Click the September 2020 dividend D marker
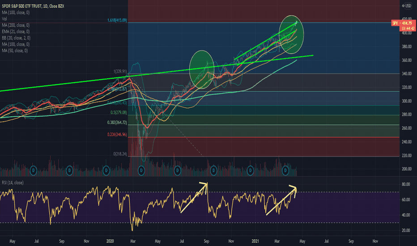This screenshot has height=246, width=417. (213, 170)
